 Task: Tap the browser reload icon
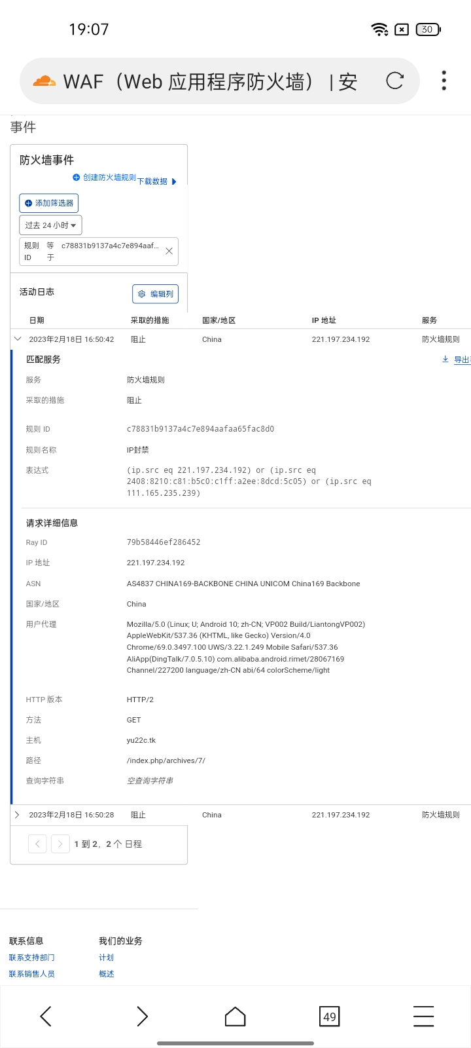click(x=394, y=81)
